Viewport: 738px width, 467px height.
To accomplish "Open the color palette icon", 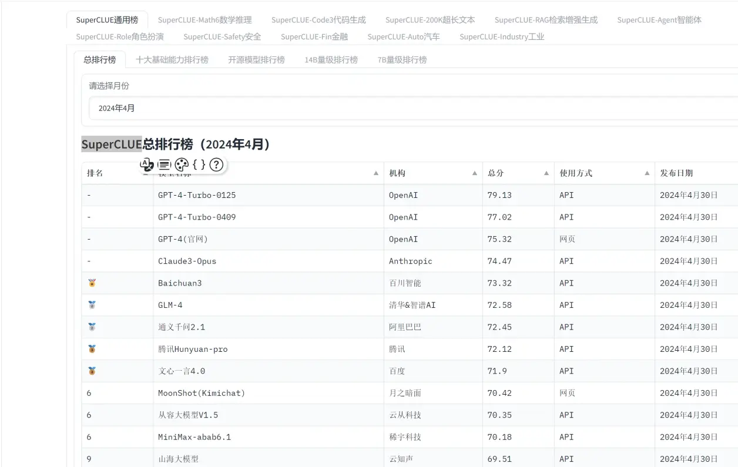I will (182, 164).
